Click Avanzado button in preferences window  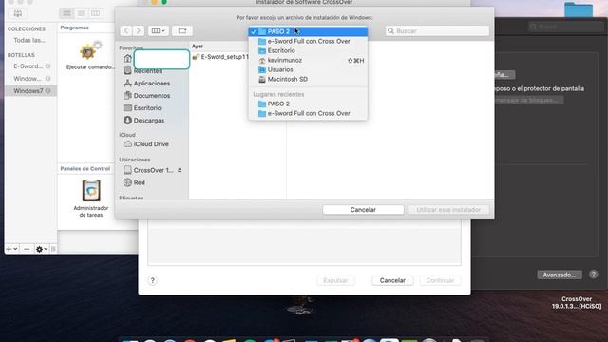click(560, 275)
